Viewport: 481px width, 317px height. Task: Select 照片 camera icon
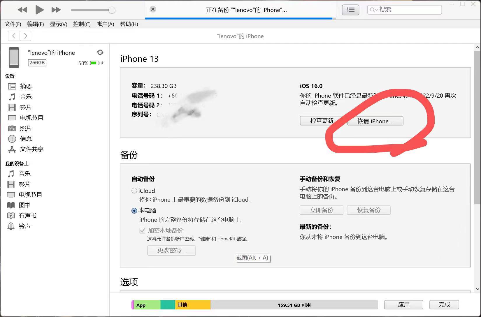tap(12, 128)
